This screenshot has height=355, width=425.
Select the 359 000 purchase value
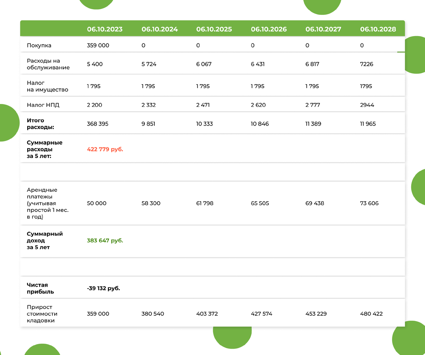(98, 46)
